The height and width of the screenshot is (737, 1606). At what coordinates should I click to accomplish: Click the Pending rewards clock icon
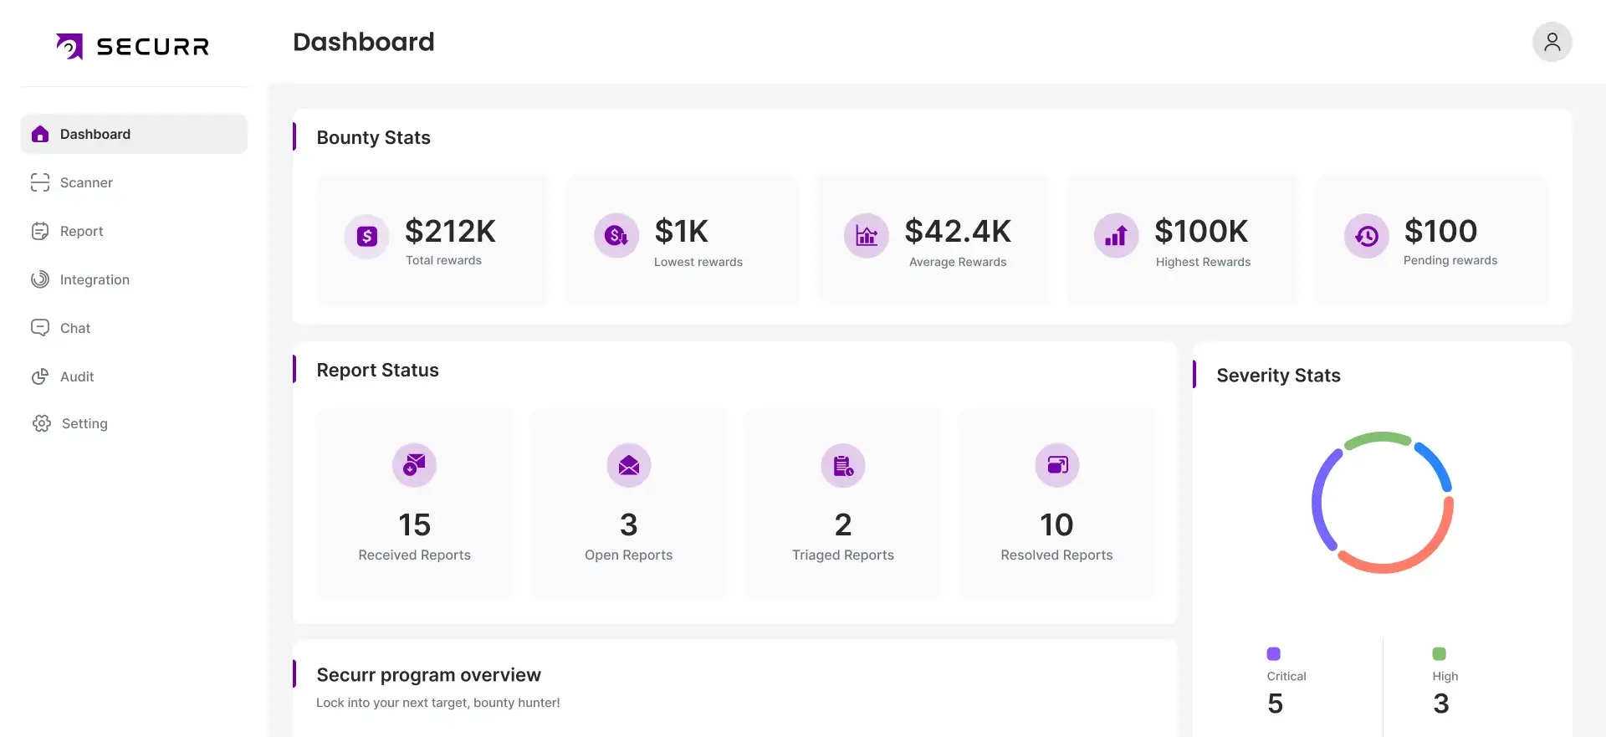pos(1367,236)
